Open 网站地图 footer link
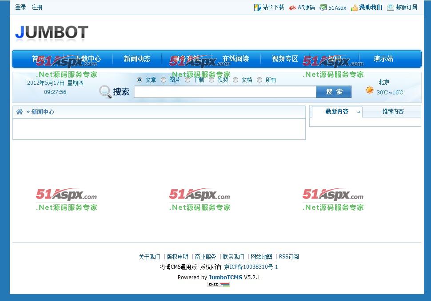The image size is (431, 301). coord(261,257)
